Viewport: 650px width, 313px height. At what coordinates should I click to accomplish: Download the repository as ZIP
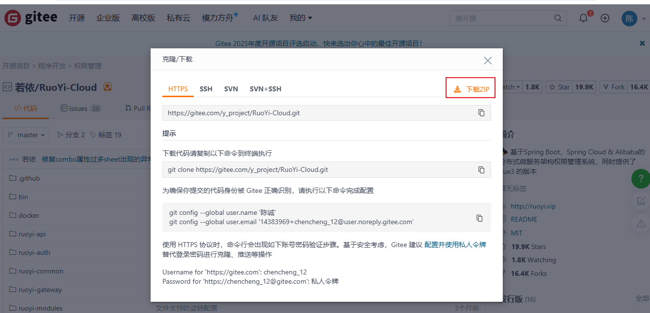point(471,89)
